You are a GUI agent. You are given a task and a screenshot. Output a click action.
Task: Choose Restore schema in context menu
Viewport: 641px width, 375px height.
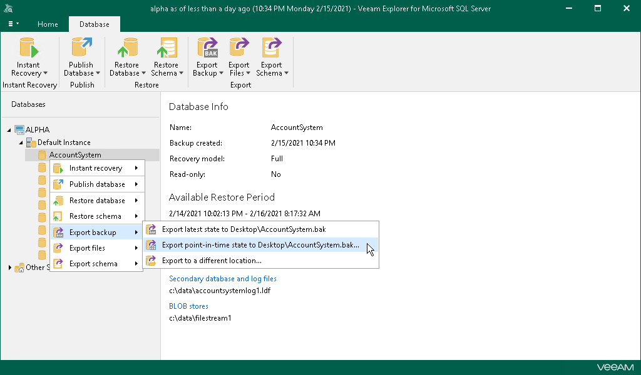pyautogui.click(x=96, y=216)
